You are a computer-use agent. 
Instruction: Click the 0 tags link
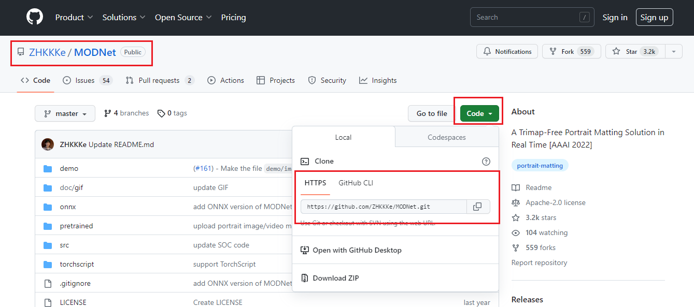pos(172,113)
